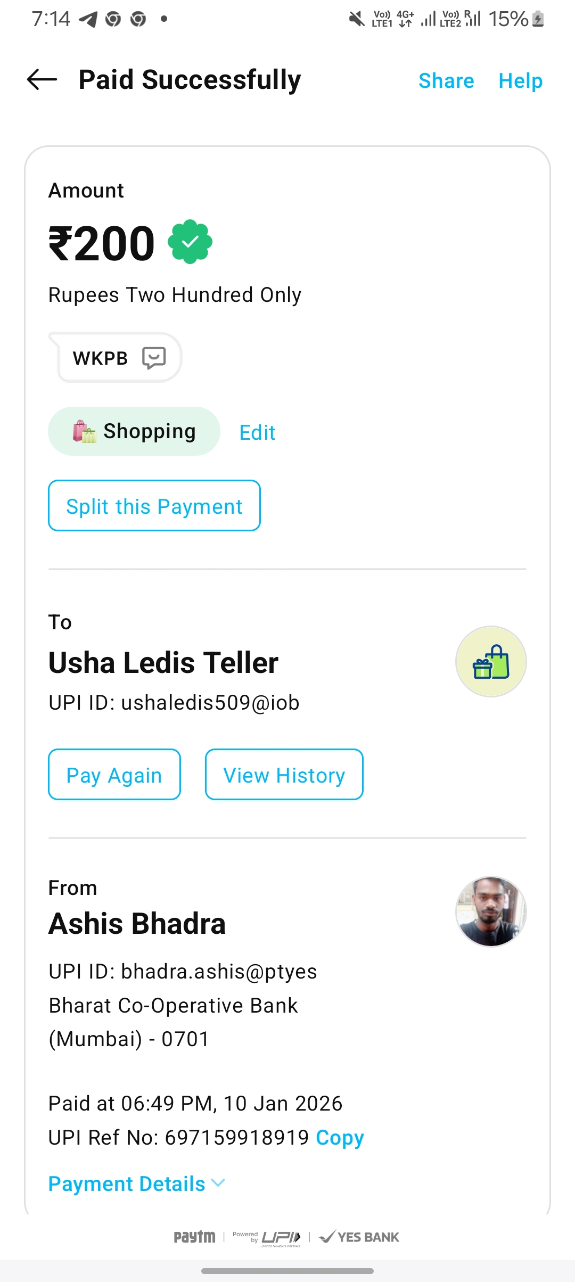575x1282 pixels.
Task: Tap the Payment Details chevron arrow
Action: (218, 1183)
